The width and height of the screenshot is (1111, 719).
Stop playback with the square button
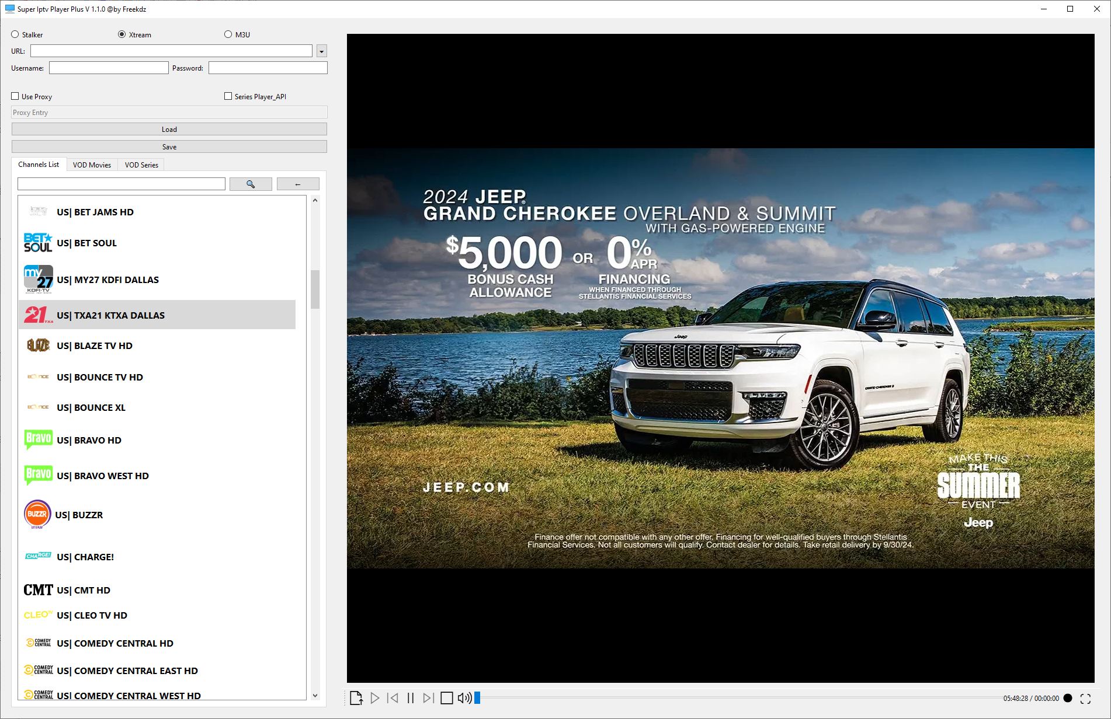coord(447,698)
